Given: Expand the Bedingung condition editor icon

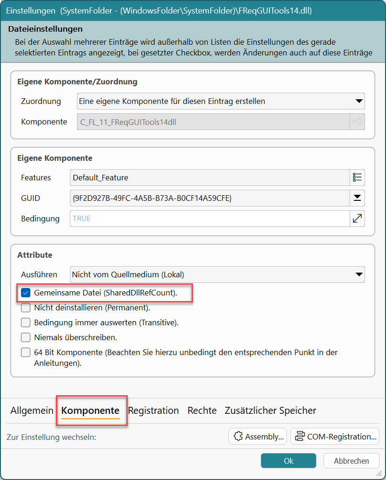Looking at the screenshot, I should pos(357,219).
